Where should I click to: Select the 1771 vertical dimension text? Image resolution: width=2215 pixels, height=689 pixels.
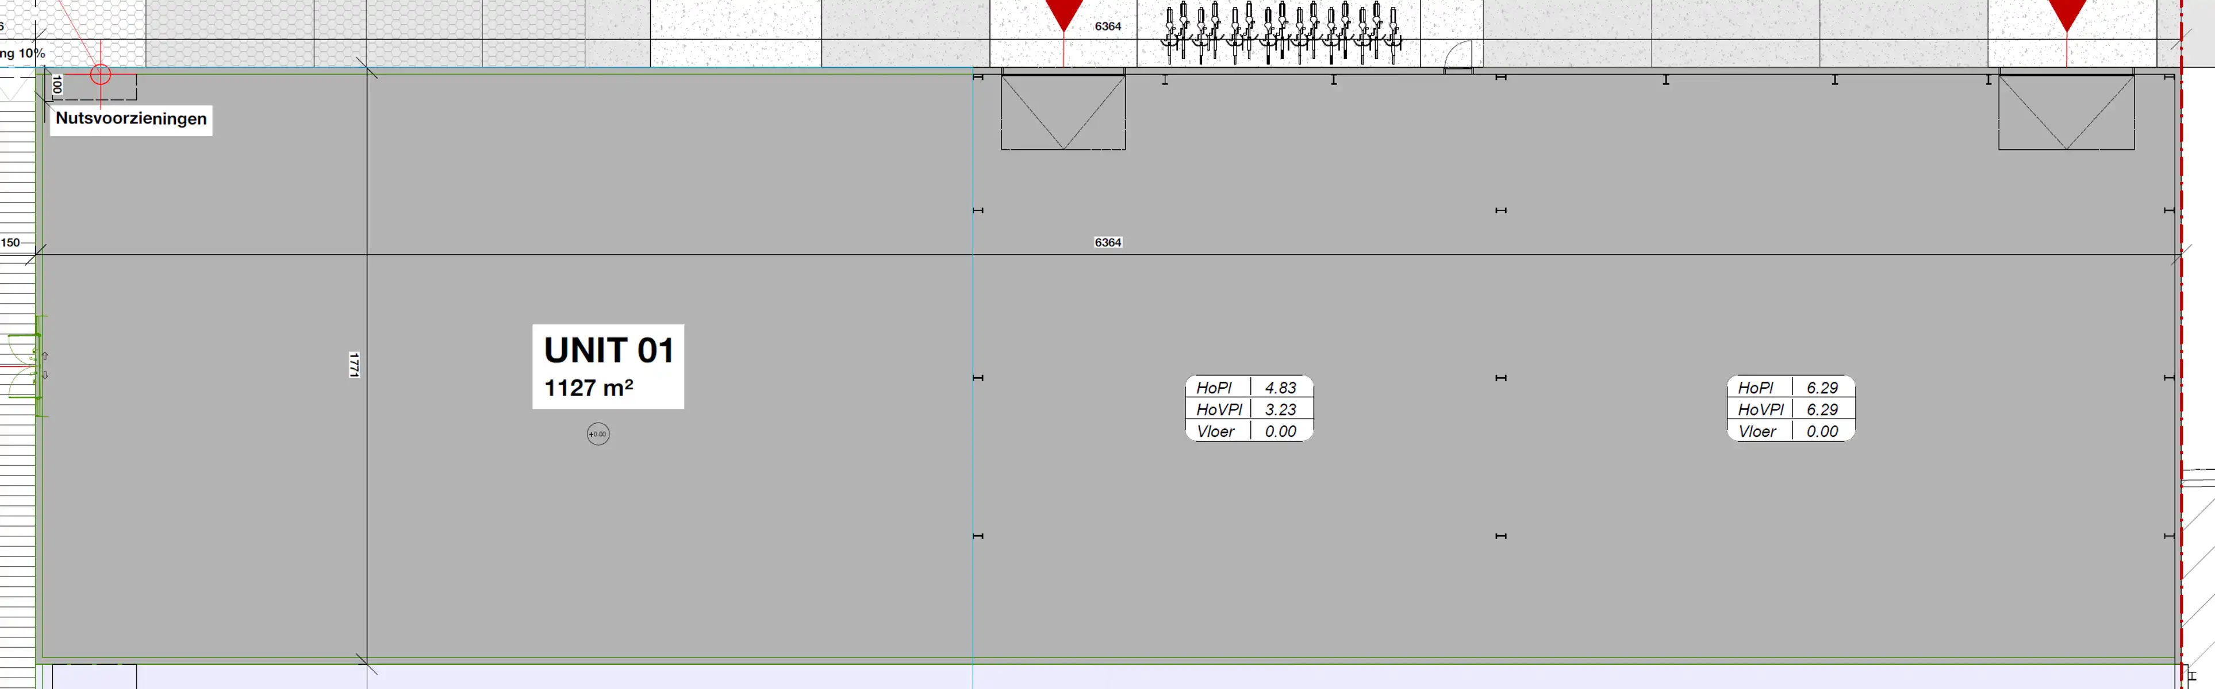(x=354, y=364)
